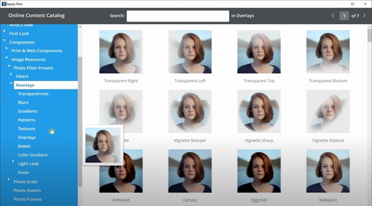Click the page number box showing 1

point(344,16)
